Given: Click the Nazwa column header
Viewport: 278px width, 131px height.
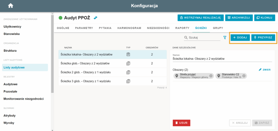Looking at the screenshot, I should click(x=68, y=47).
